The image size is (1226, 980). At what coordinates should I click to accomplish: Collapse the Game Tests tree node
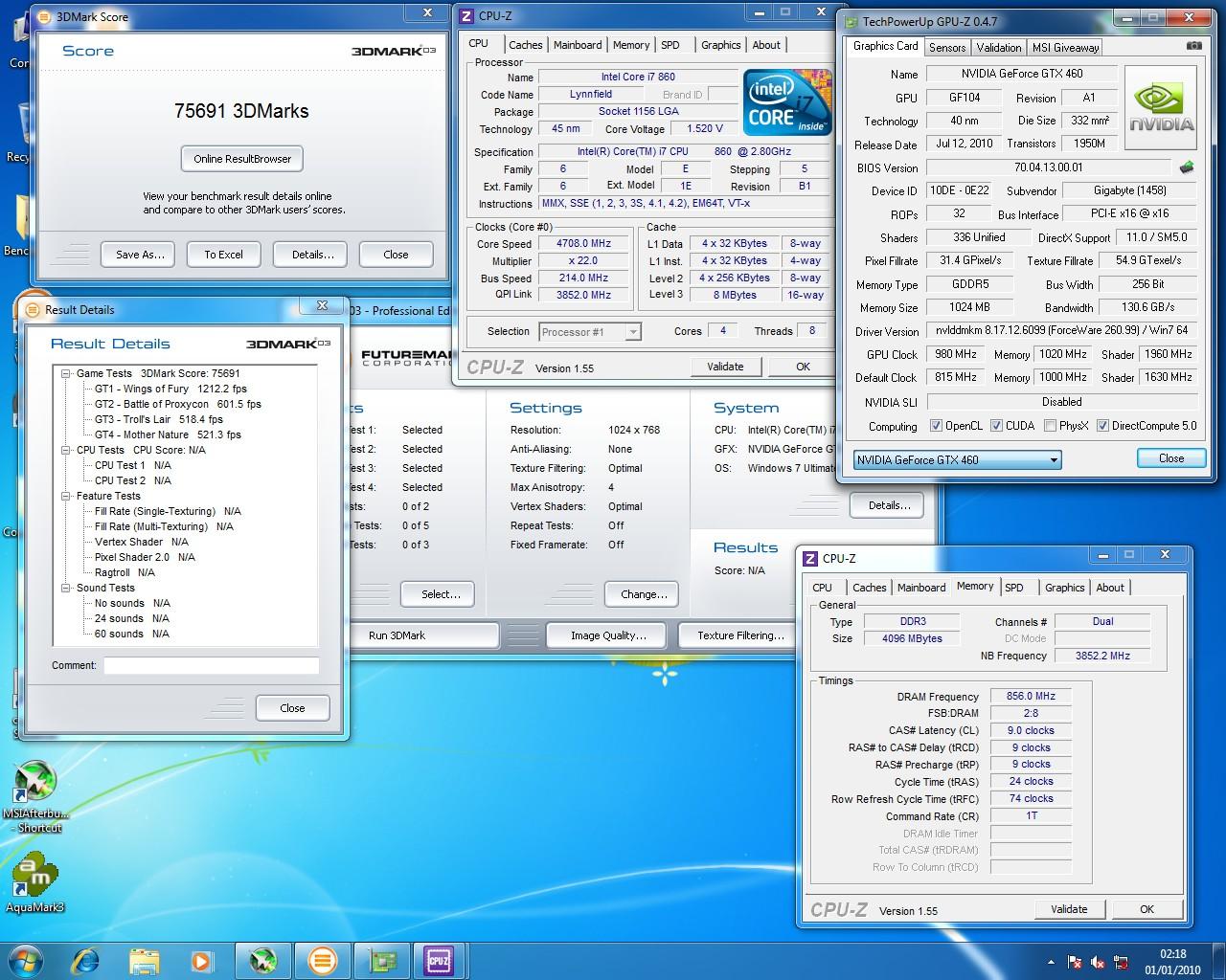66,373
